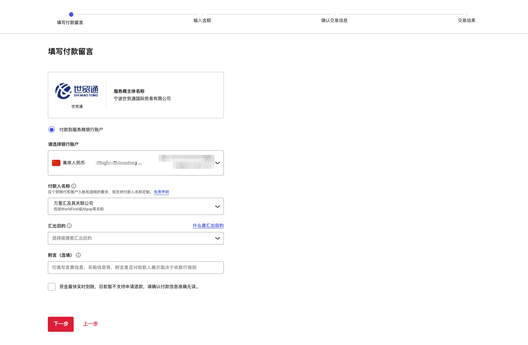The height and width of the screenshot is (345, 528).
Task: Click the 世贸通 Shi Mao Tong logo
Action: point(77,91)
